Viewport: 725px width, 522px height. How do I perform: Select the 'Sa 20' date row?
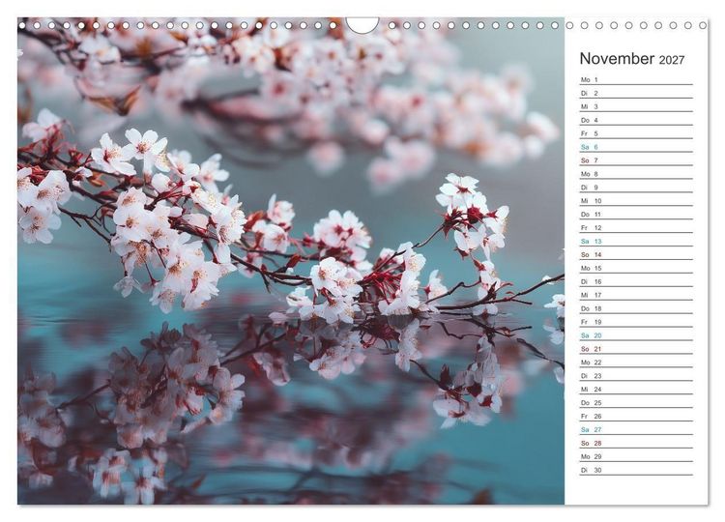click(636, 335)
